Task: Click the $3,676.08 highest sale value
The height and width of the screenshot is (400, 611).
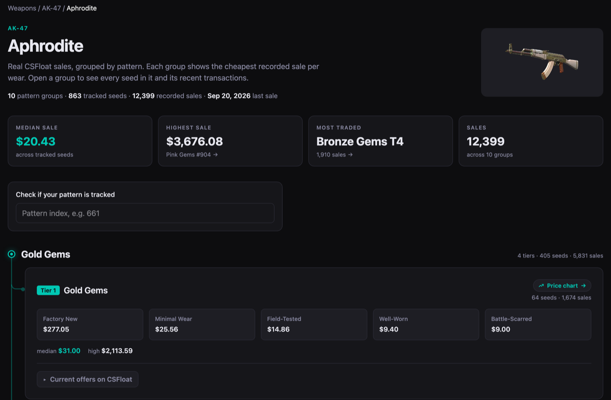Action: coord(195,141)
